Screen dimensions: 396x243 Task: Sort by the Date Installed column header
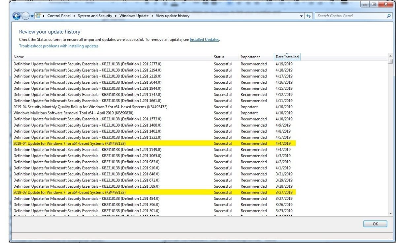(x=287, y=57)
